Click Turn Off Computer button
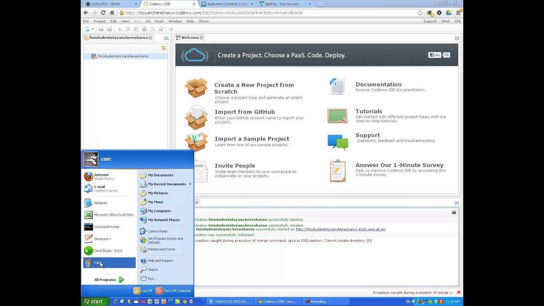The height and width of the screenshot is (306, 544). pos(173,291)
